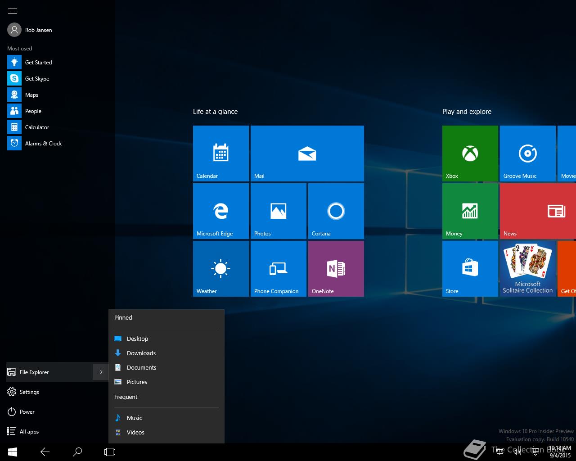Open Task View from the taskbar
576x461 pixels.
(110, 452)
